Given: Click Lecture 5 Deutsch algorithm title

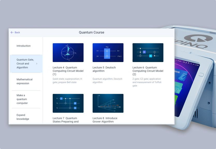Looking at the screenshot, I should click(x=104, y=69).
